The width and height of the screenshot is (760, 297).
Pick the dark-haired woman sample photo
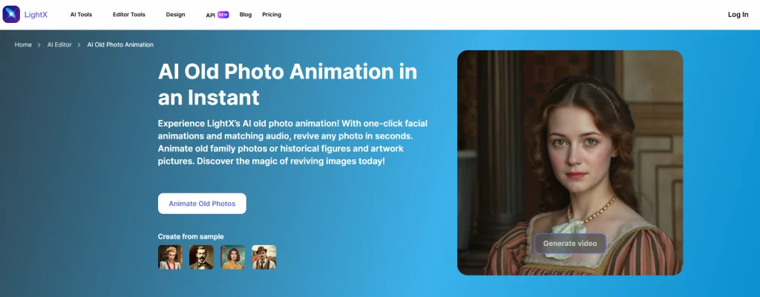tap(232, 257)
